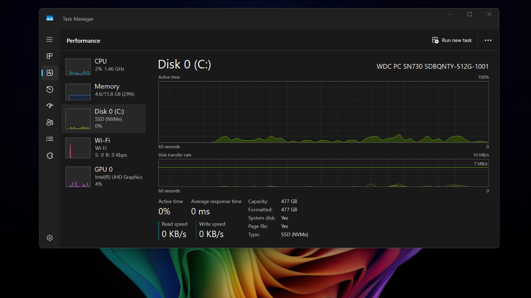Select the Disk 0 (C:) entry
The image size is (531, 298).
(104, 119)
